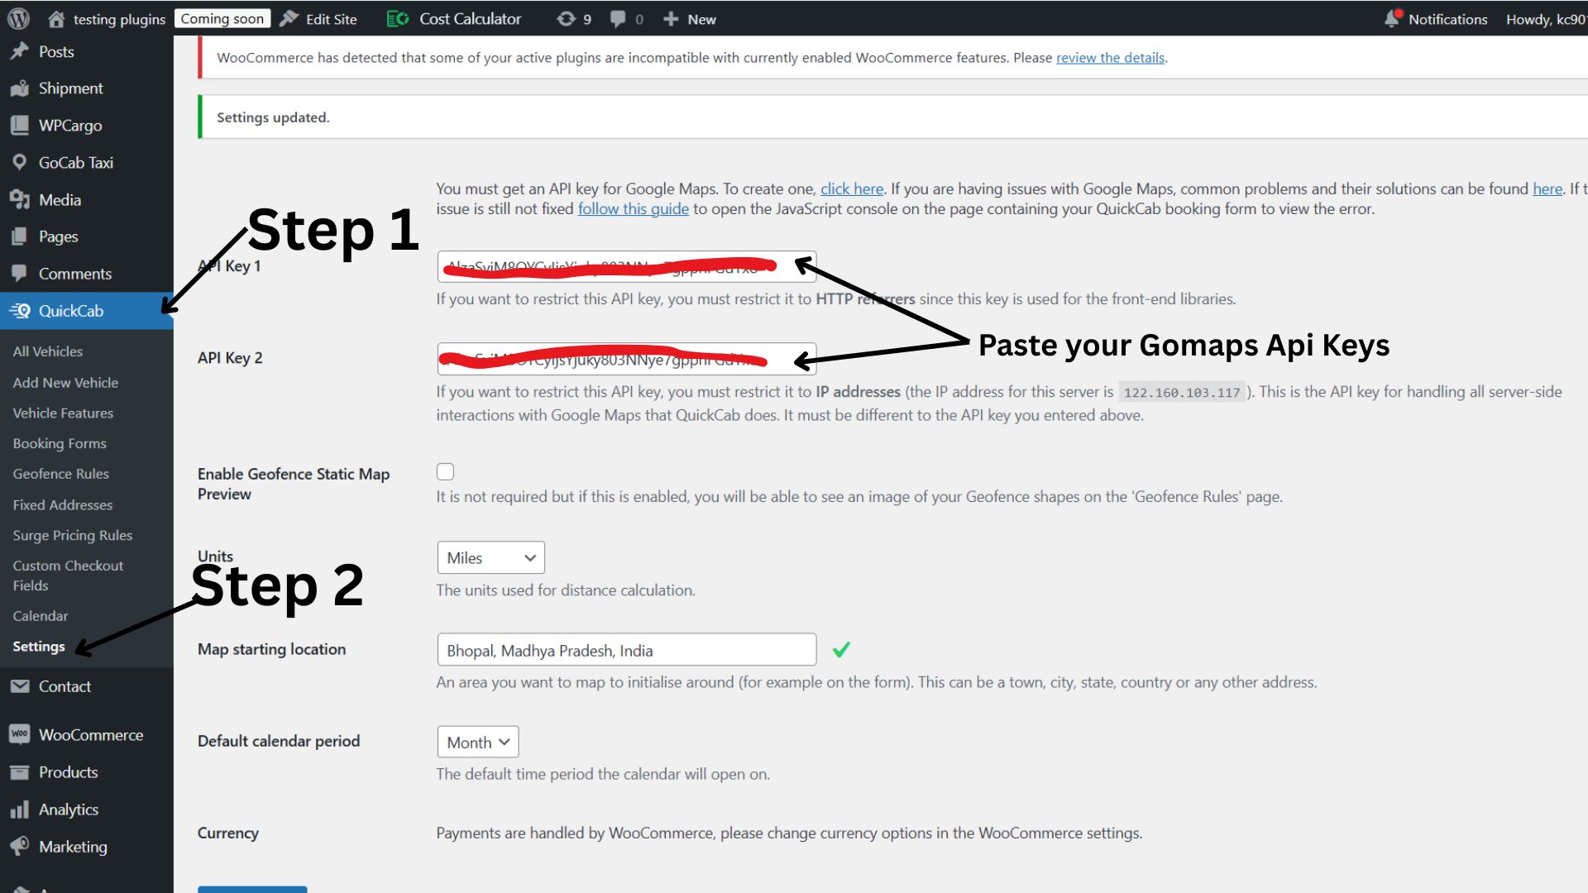Open the Howdy user account menu

(x=1545, y=19)
